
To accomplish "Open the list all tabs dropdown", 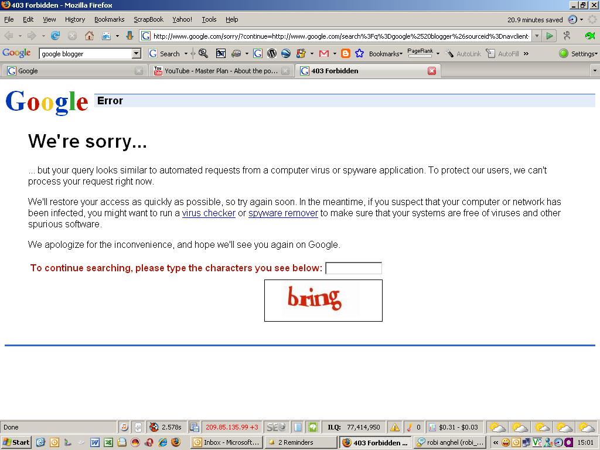I will coord(594,71).
